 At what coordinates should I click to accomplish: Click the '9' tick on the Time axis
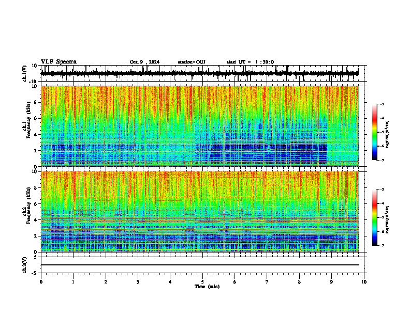tap(331, 281)
